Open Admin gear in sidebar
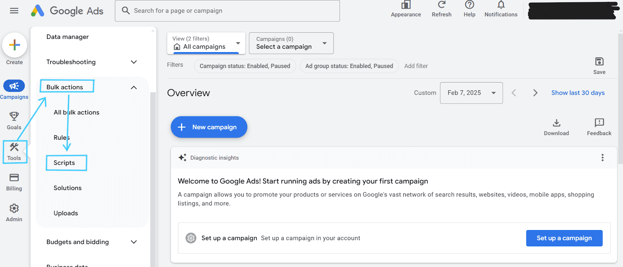Image resolution: width=623 pixels, height=267 pixels. (14, 209)
